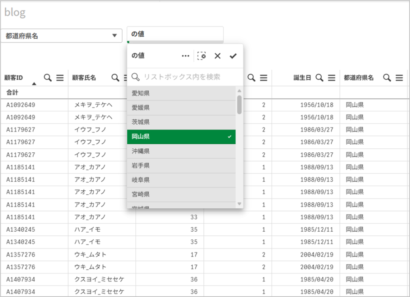The width and height of the screenshot is (410, 297).
Task: Cancel selection with the X icon
Action: (x=217, y=56)
